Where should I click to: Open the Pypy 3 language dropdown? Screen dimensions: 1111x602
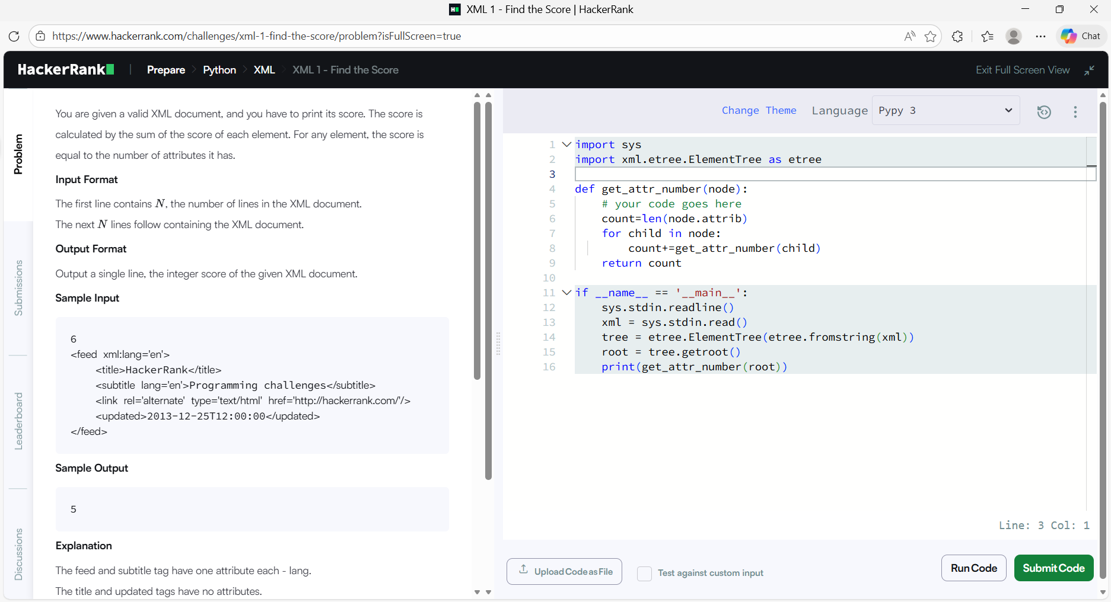coord(946,111)
